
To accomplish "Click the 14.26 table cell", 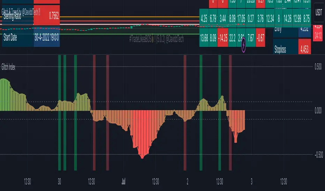I will point(288,19).
